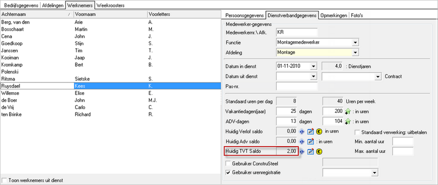Screen dimensions: 438x185
Task: Switch to Persoonsgegevens tab
Action: [x=244, y=15]
